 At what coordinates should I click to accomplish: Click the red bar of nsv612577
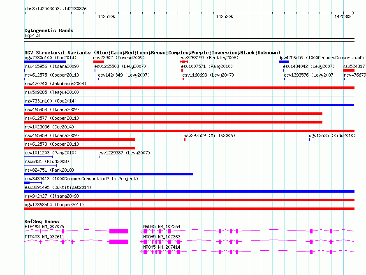[x=173, y=122]
